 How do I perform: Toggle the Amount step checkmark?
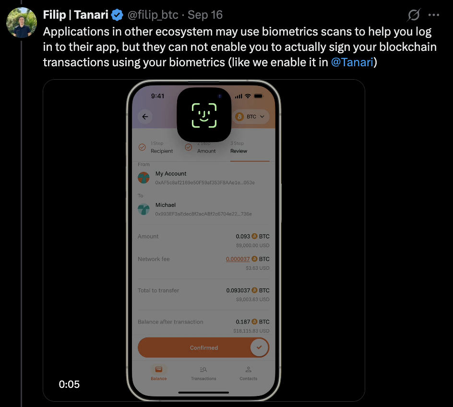[x=189, y=147]
